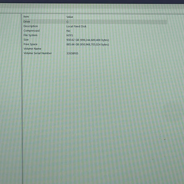Select the File System row
The image size is (184, 184).
[95, 35]
